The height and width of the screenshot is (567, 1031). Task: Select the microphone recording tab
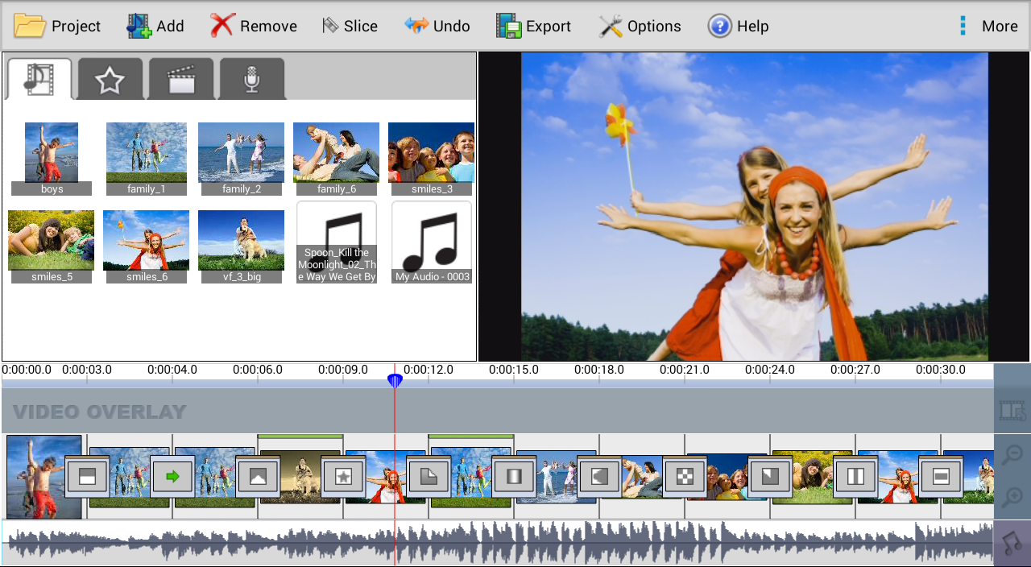252,77
